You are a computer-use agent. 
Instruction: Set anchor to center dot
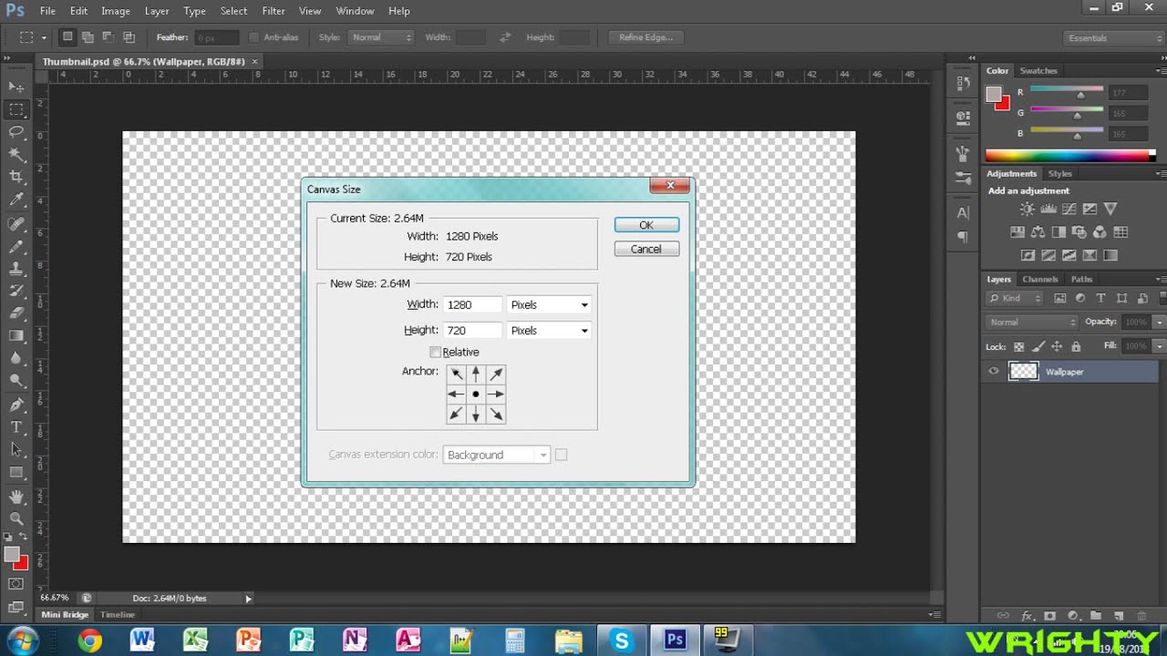(476, 394)
